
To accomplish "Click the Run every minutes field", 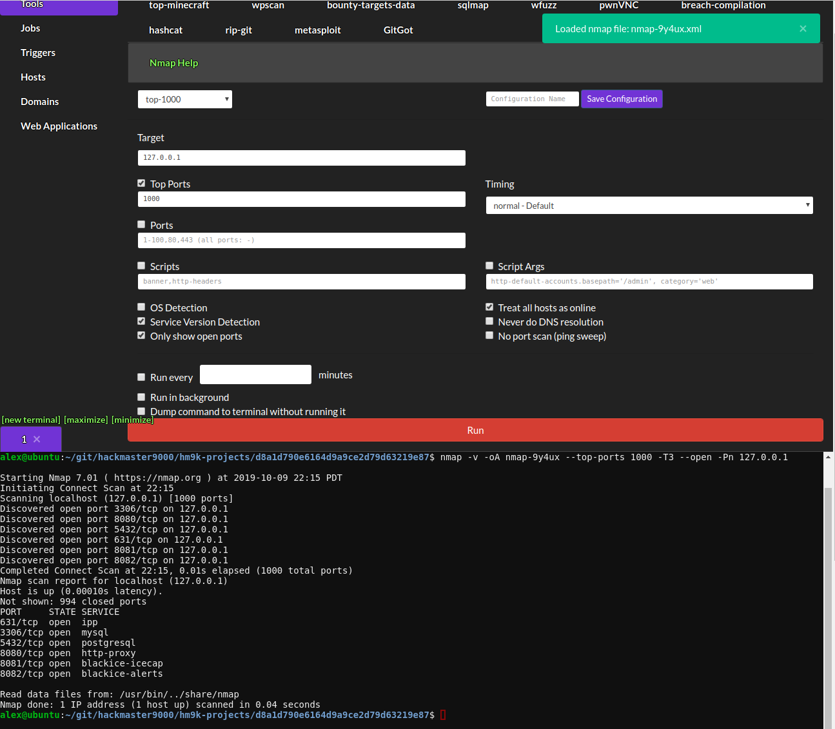I will [255, 374].
